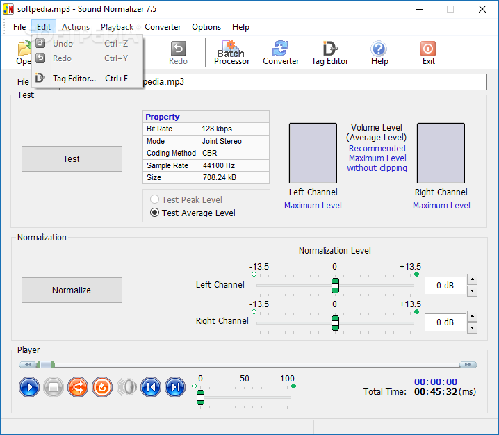The image size is (499, 435).
Task: Click the rewind arrow on seek bar
Action: point(28,365)
